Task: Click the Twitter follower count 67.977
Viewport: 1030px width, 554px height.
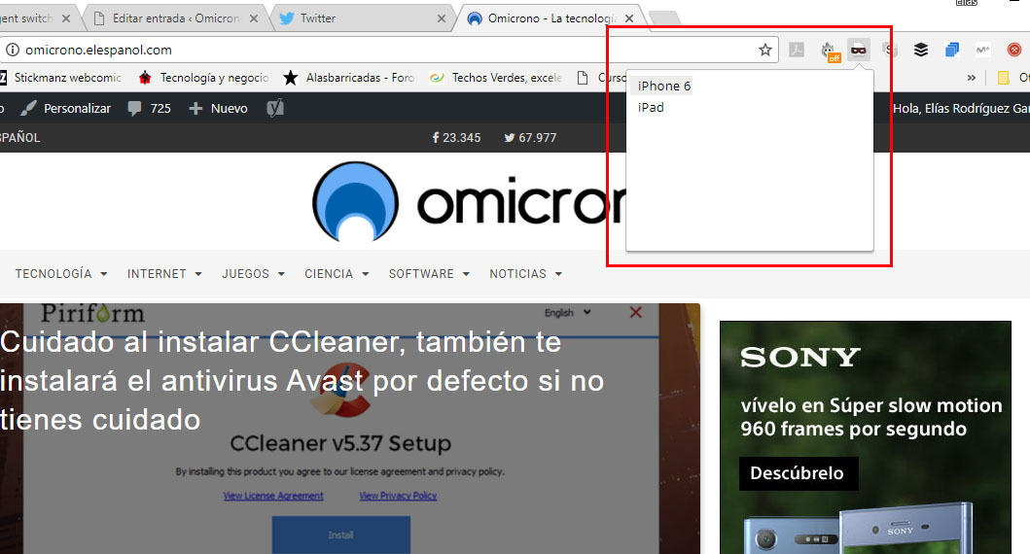Action: (x=530, y=138)
